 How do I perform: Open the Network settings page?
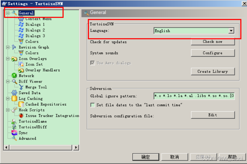click(26, 76)
